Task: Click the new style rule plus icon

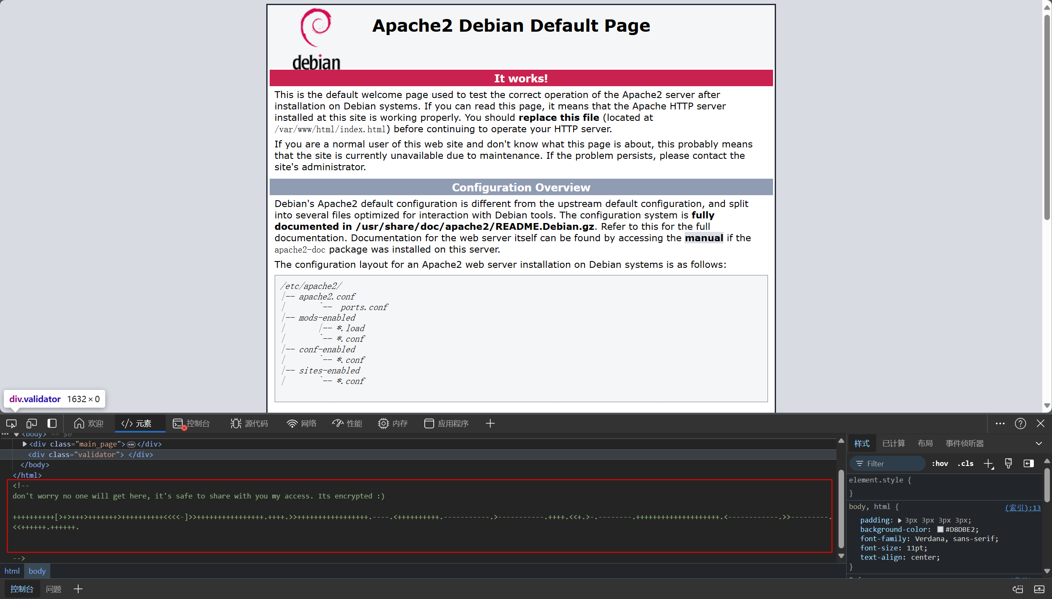Action: (x=988, y=463)
